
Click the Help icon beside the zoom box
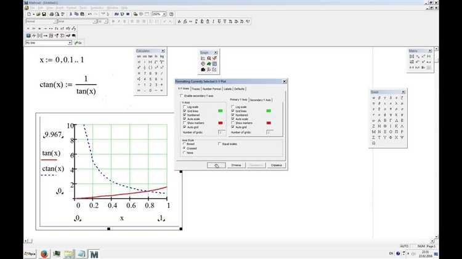coord(171,14)
